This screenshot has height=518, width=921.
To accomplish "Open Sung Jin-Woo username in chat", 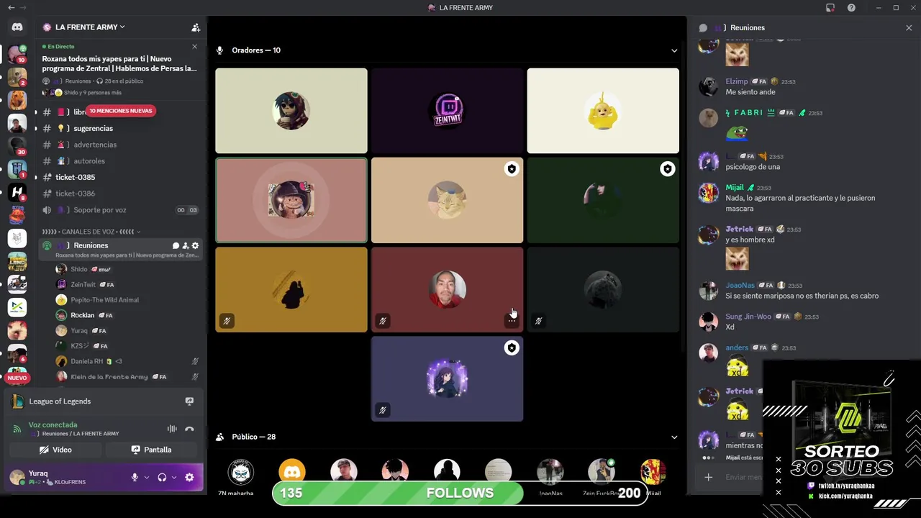I will click(x=748, y=317).
